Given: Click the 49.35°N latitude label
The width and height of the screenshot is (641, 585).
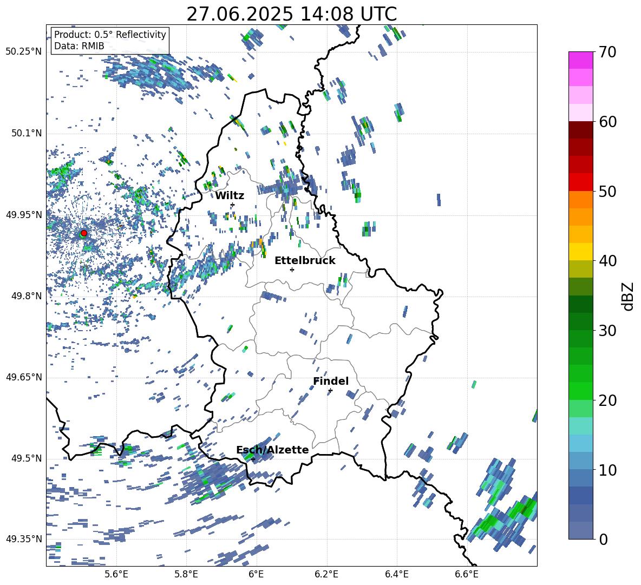Looking at the screenshot, I should pos(24,539).
